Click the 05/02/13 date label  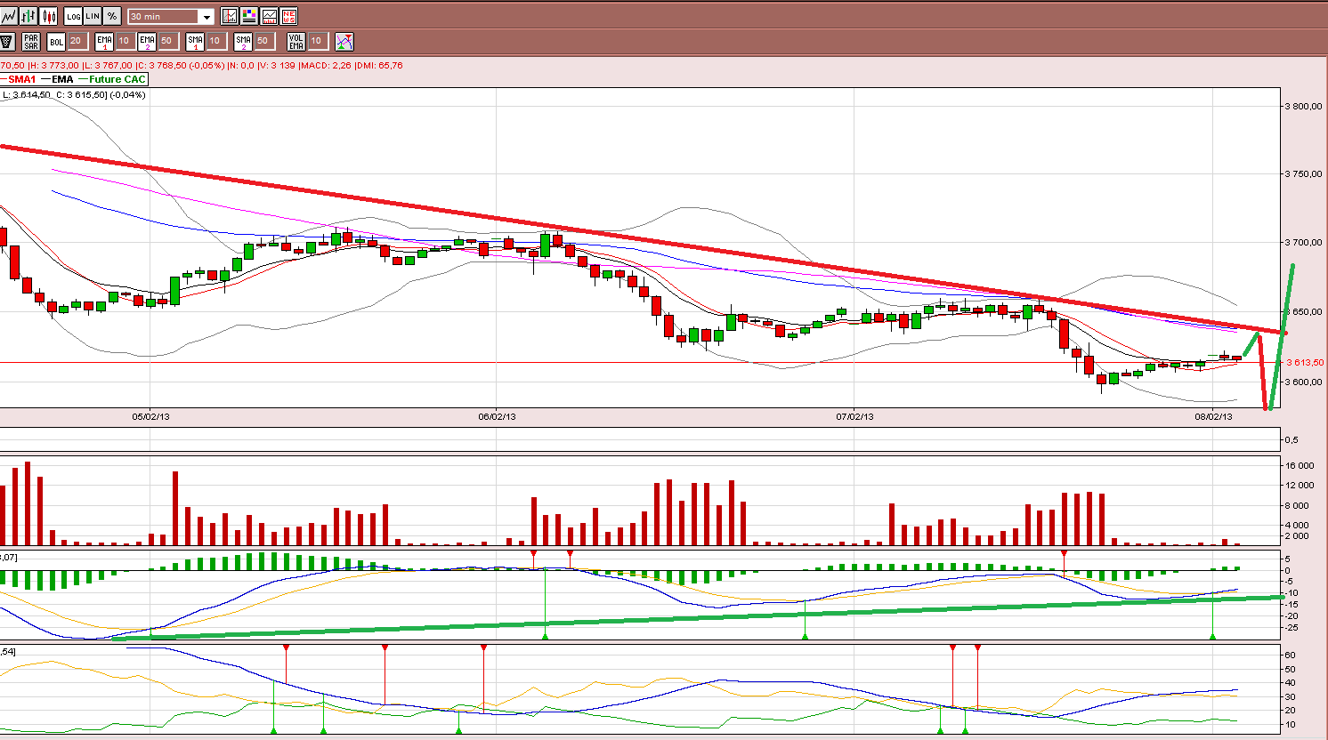150,416
